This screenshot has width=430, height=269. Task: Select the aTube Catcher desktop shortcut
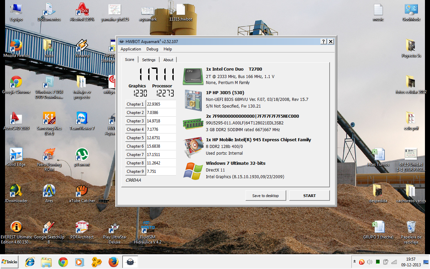[x=82, y=194]
